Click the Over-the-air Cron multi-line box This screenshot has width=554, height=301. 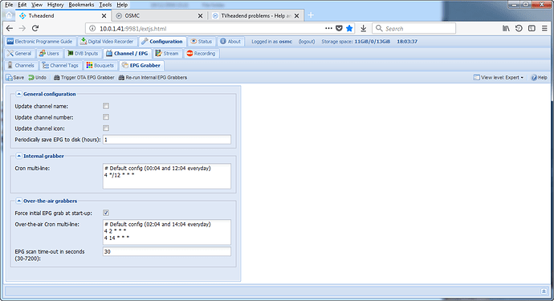(167, 232)
